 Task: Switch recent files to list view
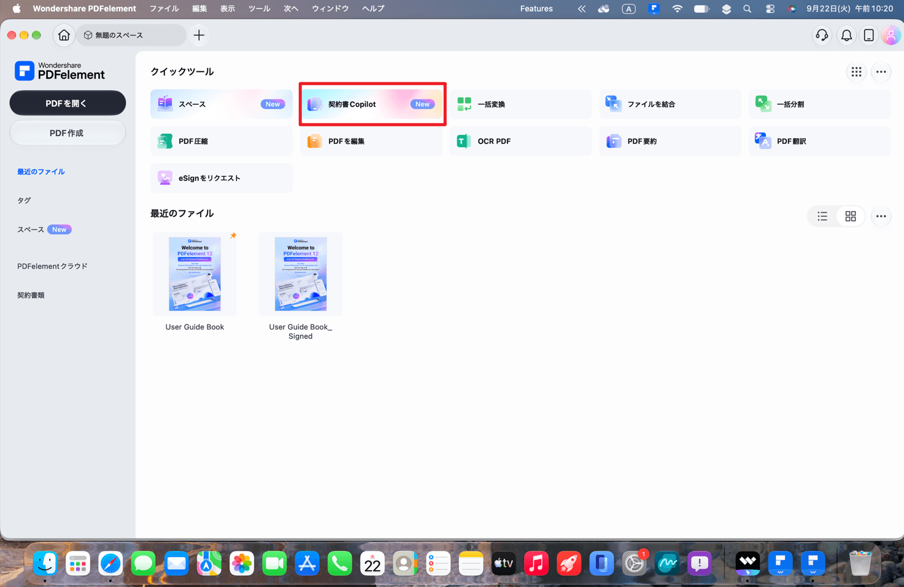click(822, 216)
